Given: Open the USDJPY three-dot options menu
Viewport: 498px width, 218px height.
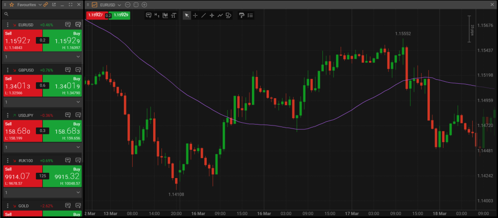Looking at the screenshot, I should (8, 115).
